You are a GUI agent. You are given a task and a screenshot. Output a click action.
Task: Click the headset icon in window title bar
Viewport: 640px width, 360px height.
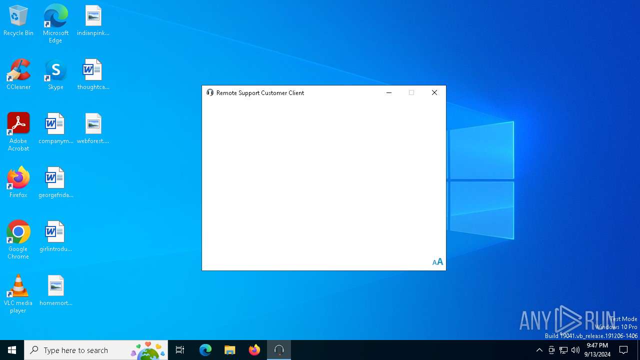[210, 92]
